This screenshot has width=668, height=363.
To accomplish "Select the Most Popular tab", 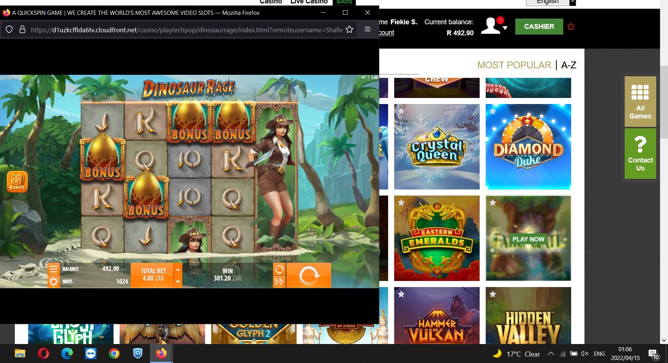I will click(x=514, y=65).
